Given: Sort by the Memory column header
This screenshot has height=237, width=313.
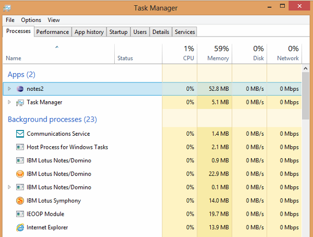Looking at the screenshot, I should click(x=214, y=54).
